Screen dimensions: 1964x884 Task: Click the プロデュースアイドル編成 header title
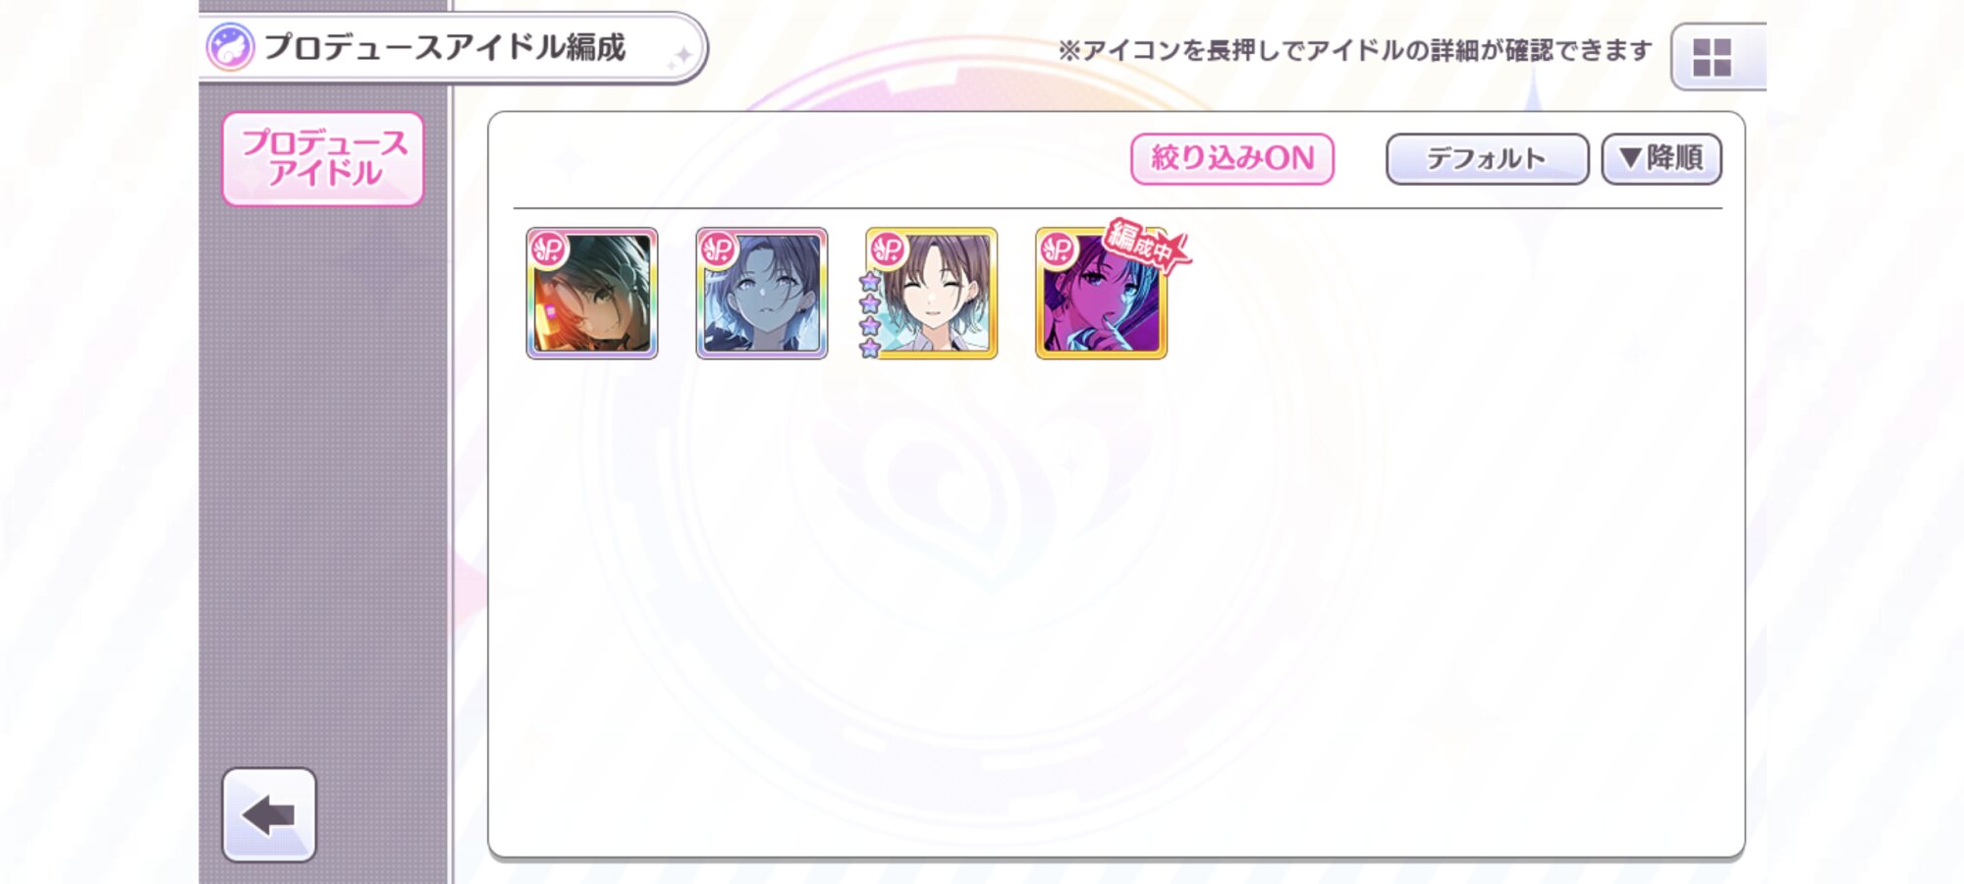click(x=445, y=47)
